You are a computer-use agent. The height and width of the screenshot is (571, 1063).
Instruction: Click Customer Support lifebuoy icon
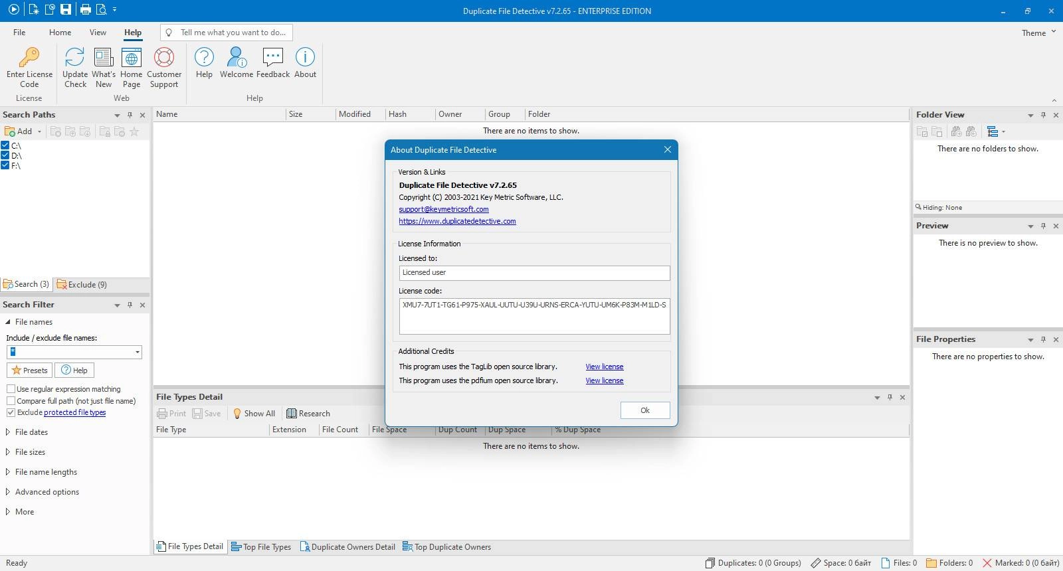click(164, 68)
